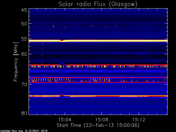Click the plot title "Solar radio Flux (Glasgow)"
The image size is (176, 132).
tap(98, 4)
